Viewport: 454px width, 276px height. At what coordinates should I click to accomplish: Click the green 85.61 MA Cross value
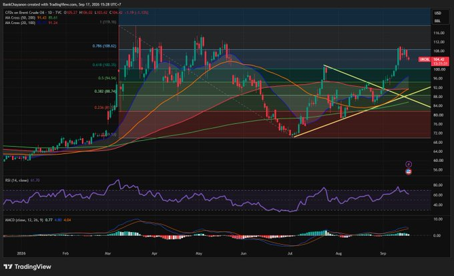[53, 18]
